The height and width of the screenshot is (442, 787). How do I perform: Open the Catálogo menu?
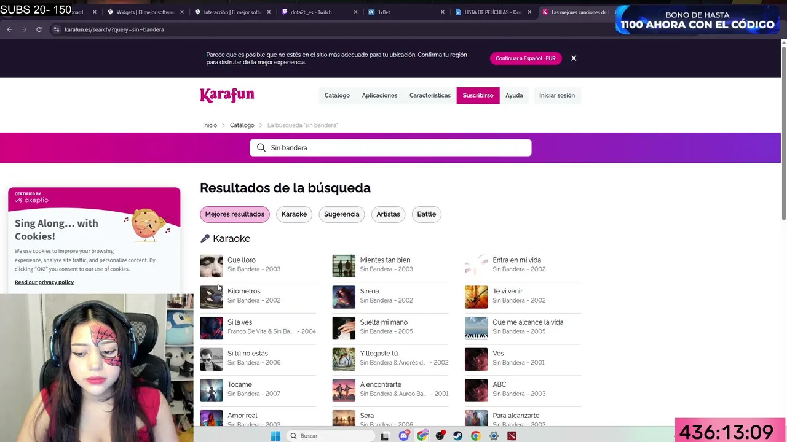pos(337,95)
